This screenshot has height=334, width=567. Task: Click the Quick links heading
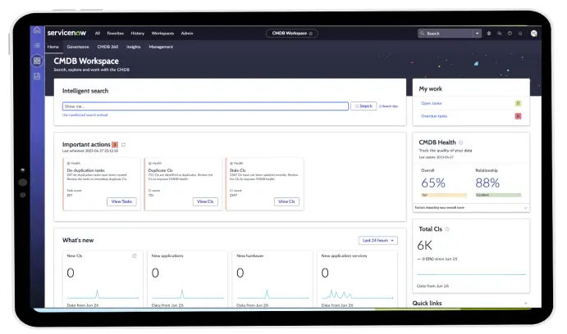pyautogui.click(x=427, y=304)
